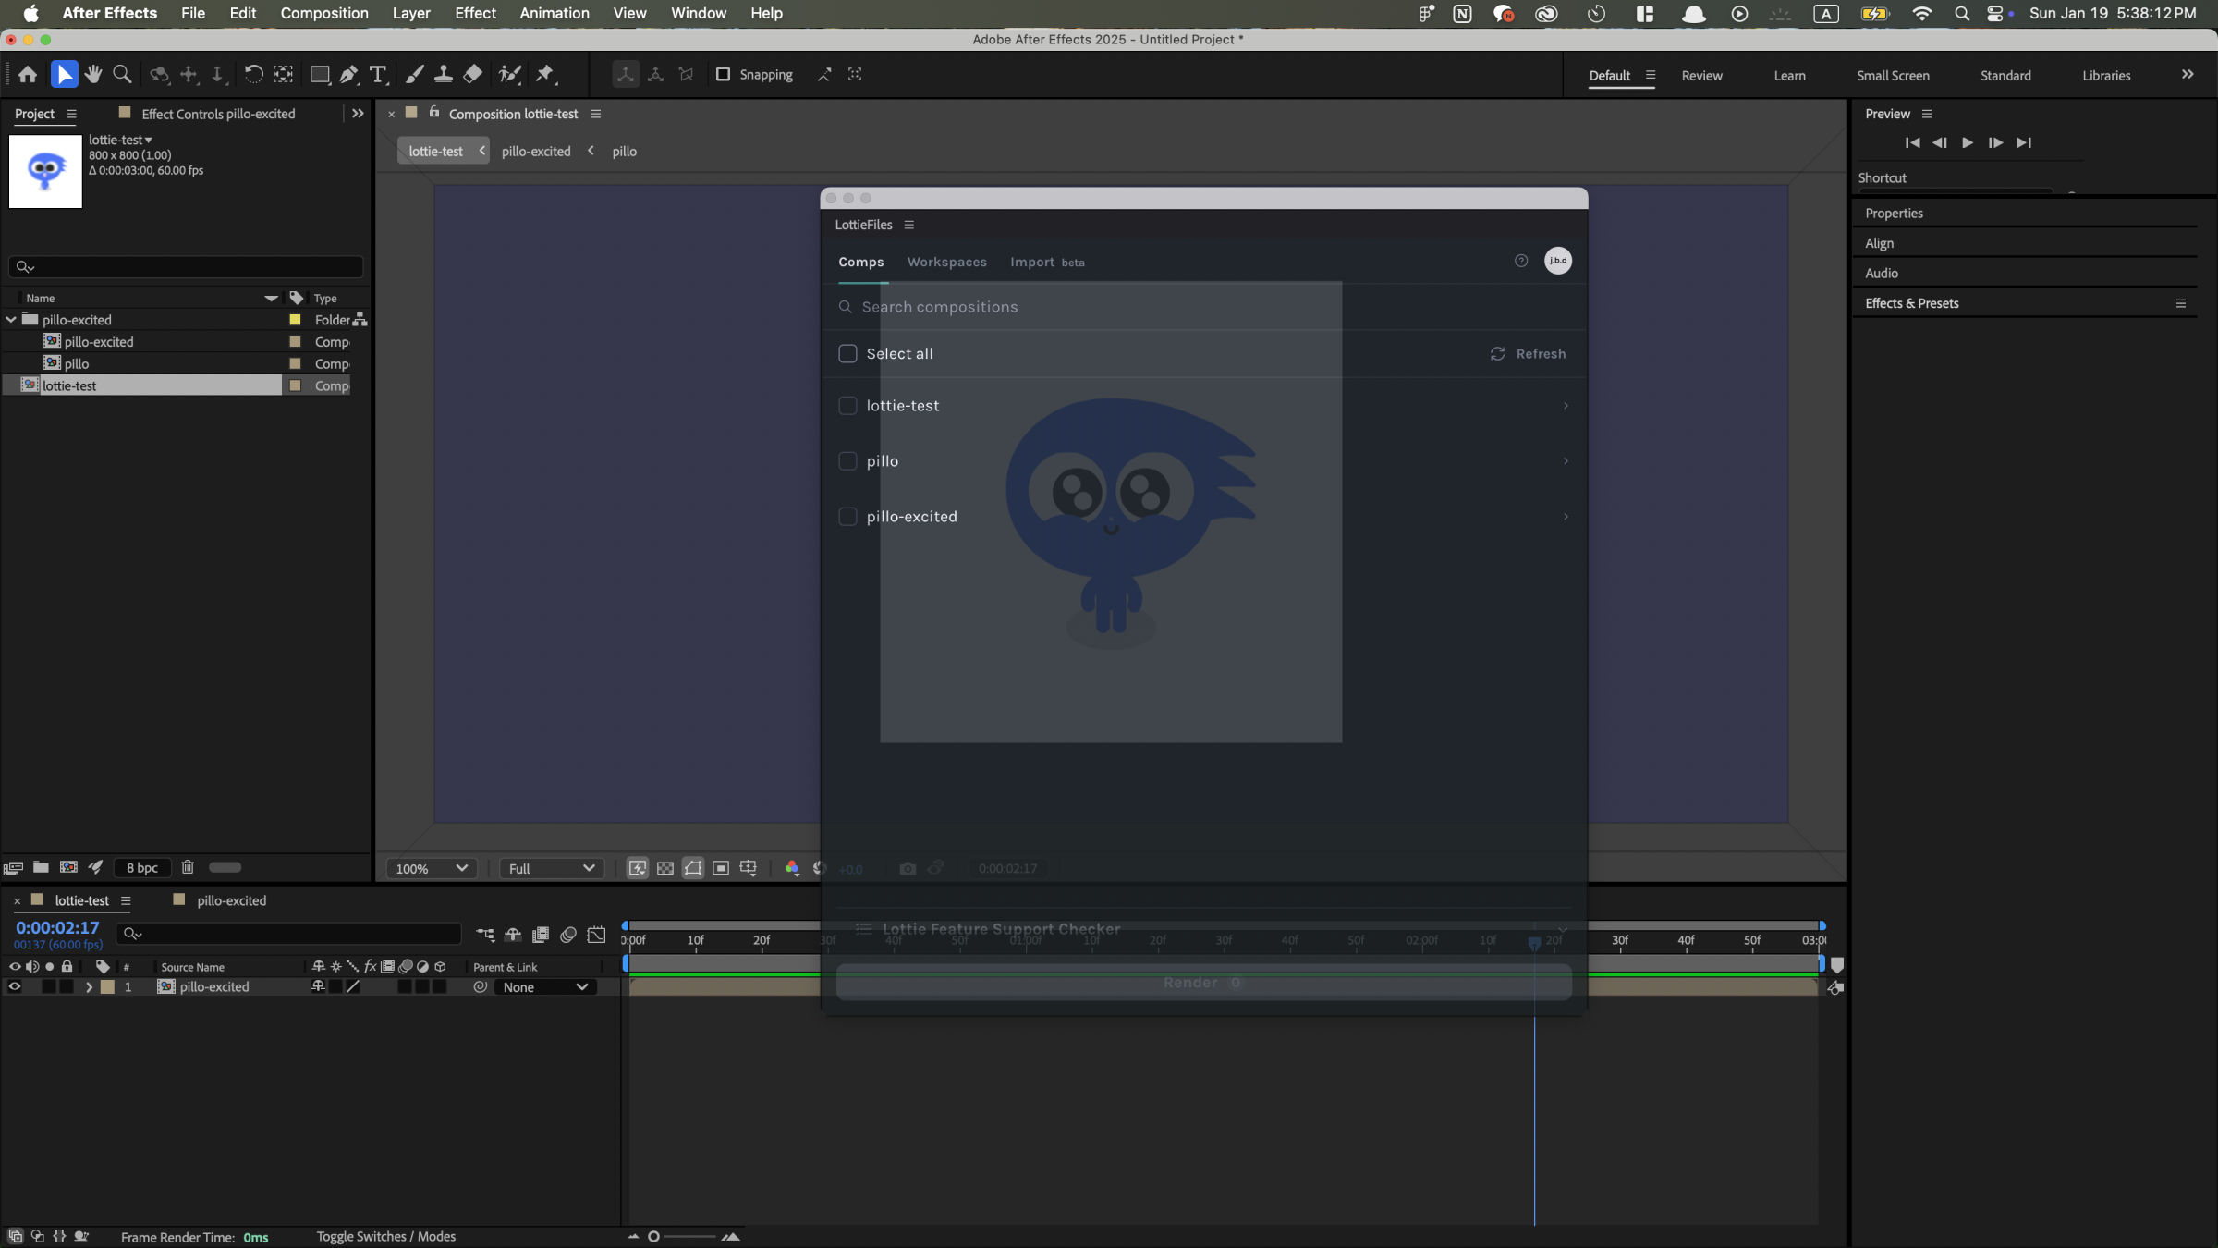Click the timeline zoom slider

click(x=681, y=1236)
